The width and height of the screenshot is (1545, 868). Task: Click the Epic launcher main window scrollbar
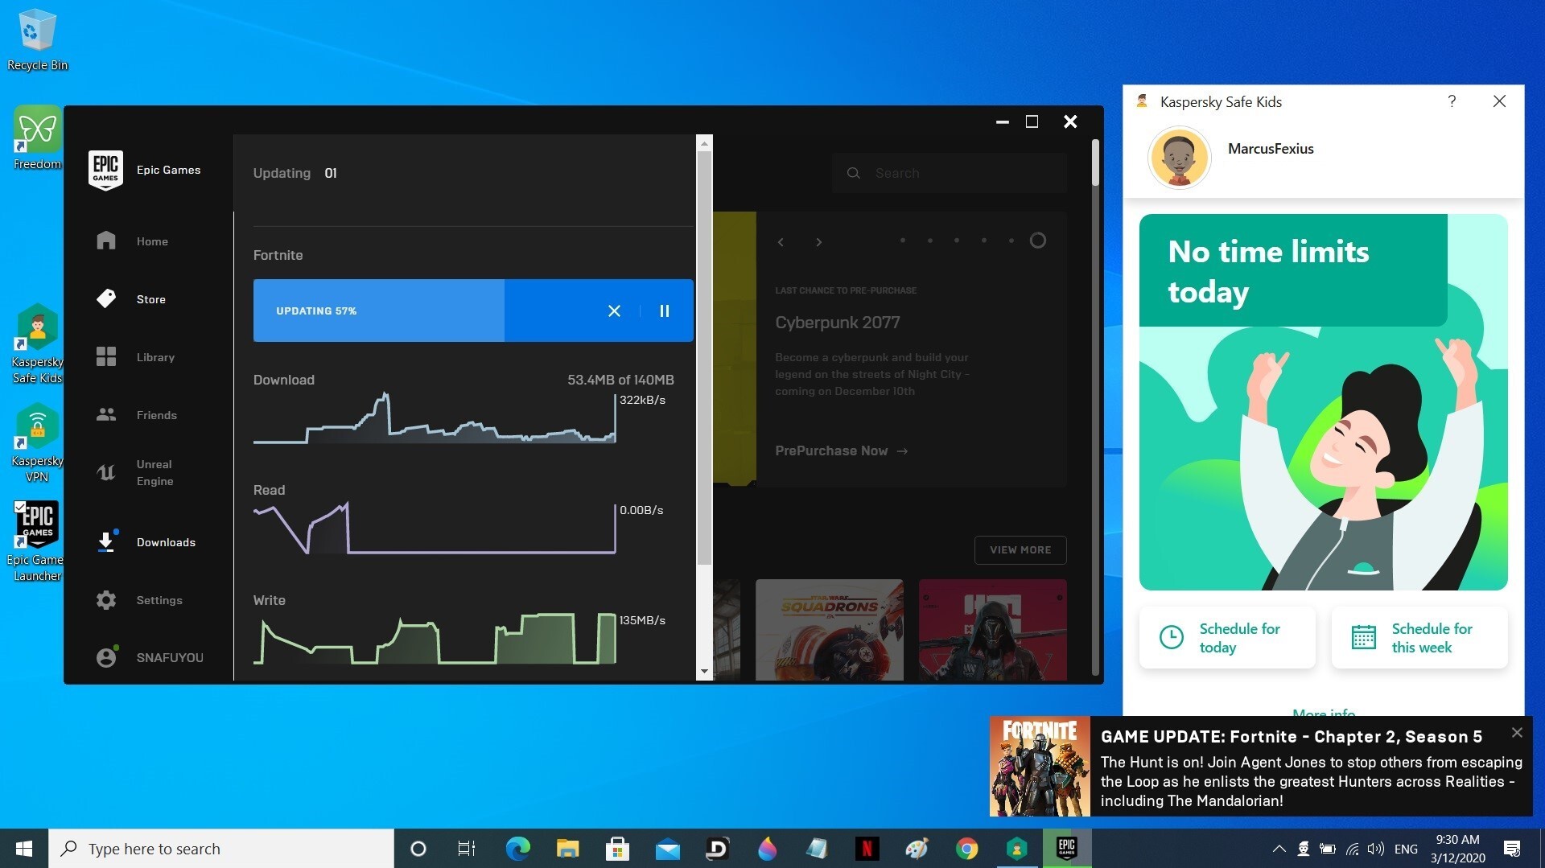click(x=1095, y=164)
